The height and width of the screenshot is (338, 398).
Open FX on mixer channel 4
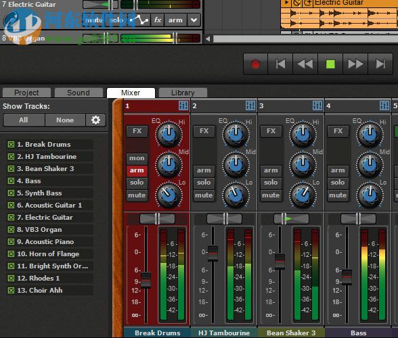click(x=338, y=131)
